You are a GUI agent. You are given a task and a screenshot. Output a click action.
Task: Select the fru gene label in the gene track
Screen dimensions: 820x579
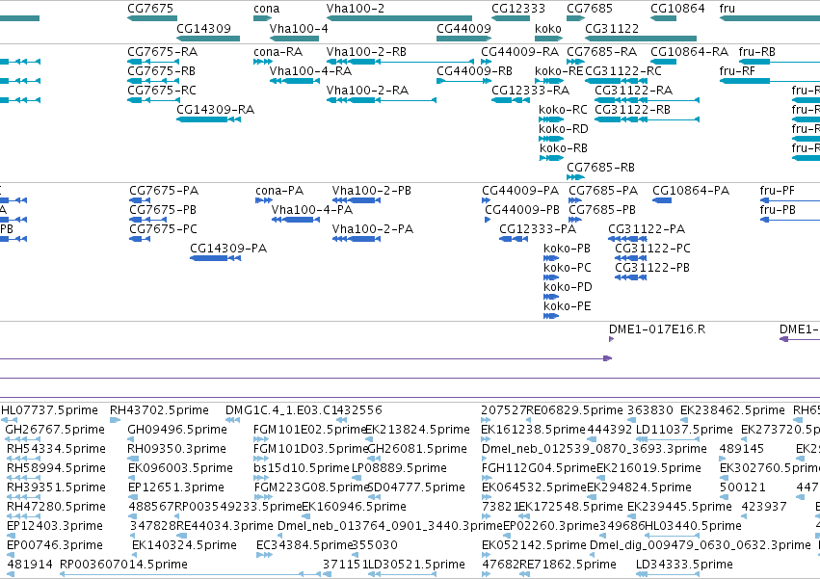[727, 9]
